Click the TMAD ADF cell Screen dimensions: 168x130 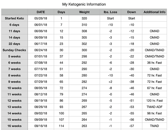[154, 107]
